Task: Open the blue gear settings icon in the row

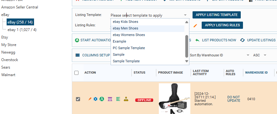Action: [95, 99]
